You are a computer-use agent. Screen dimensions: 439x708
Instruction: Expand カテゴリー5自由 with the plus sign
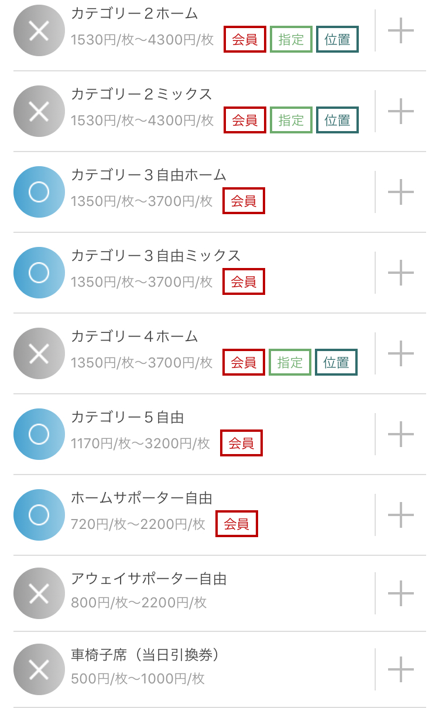(x=401, y=434)
